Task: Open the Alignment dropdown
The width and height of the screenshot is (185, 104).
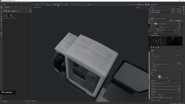Action: point(169,94)
